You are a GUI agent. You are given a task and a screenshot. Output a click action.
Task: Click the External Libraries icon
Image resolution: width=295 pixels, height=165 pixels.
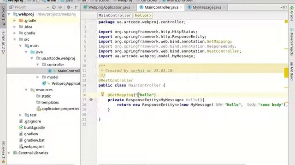tap(15, 153)
